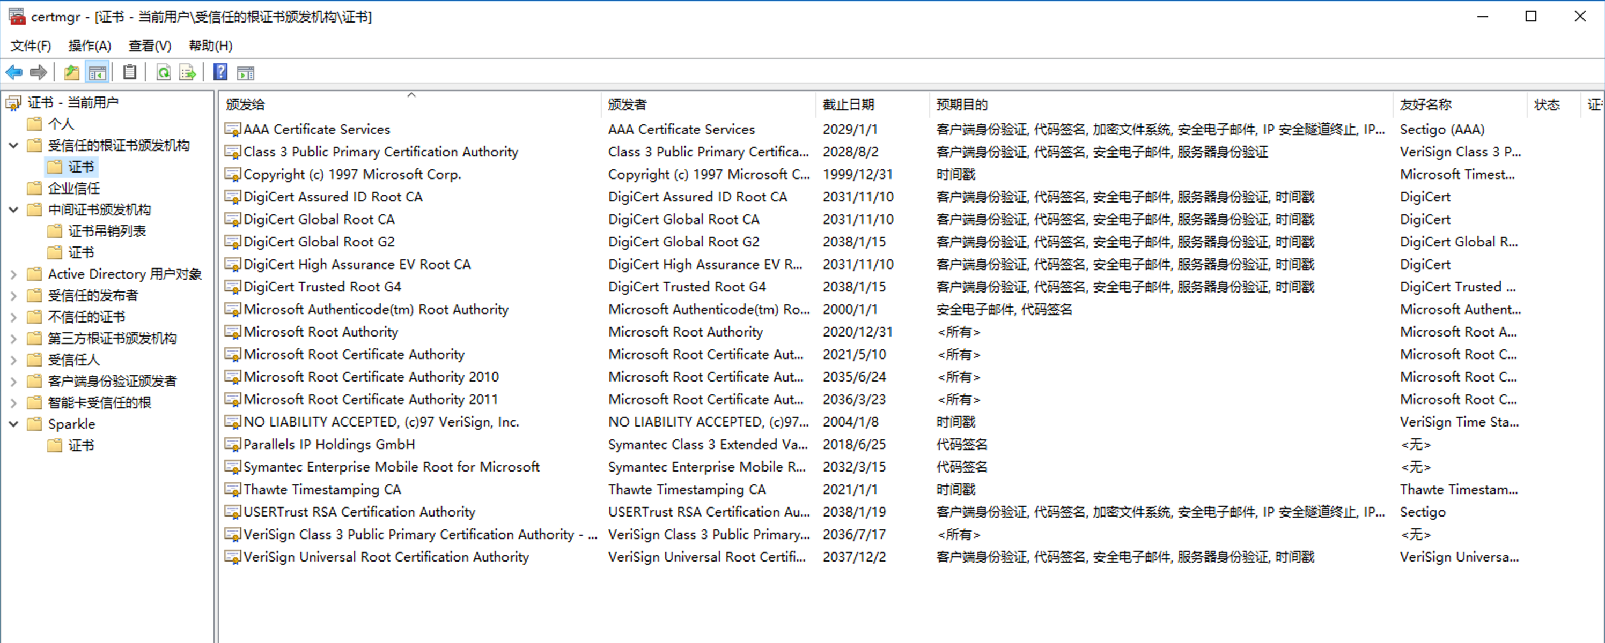Image resolution: width=1605 pixels, height=643 pixels.
Task: Open the 查看(V) menu
Action: click(x=150, y=46)
